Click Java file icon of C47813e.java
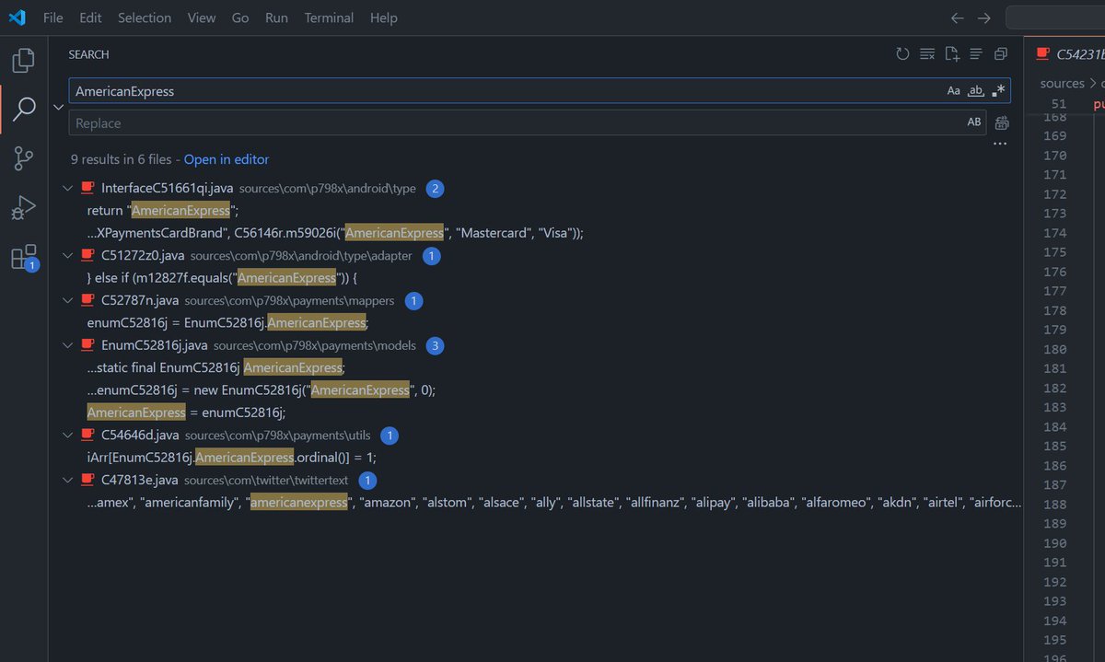Image resolution: width=1105 pixels, height=662 pixels. click(87, 480)
